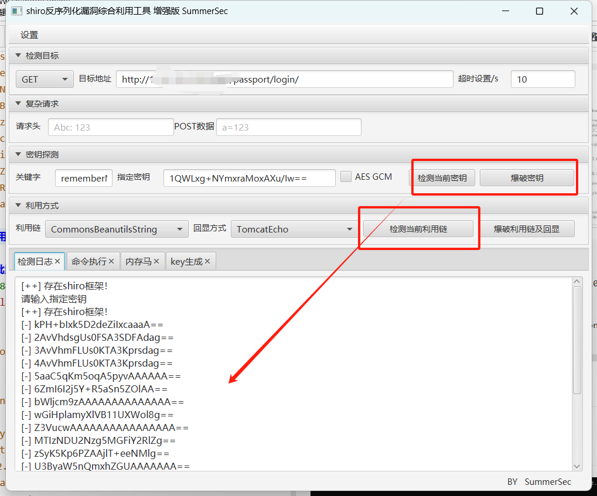Click log line 4AvVhmFLUs0KTA3Kprsdag==
597x496 pixels.
coord(97,364)
